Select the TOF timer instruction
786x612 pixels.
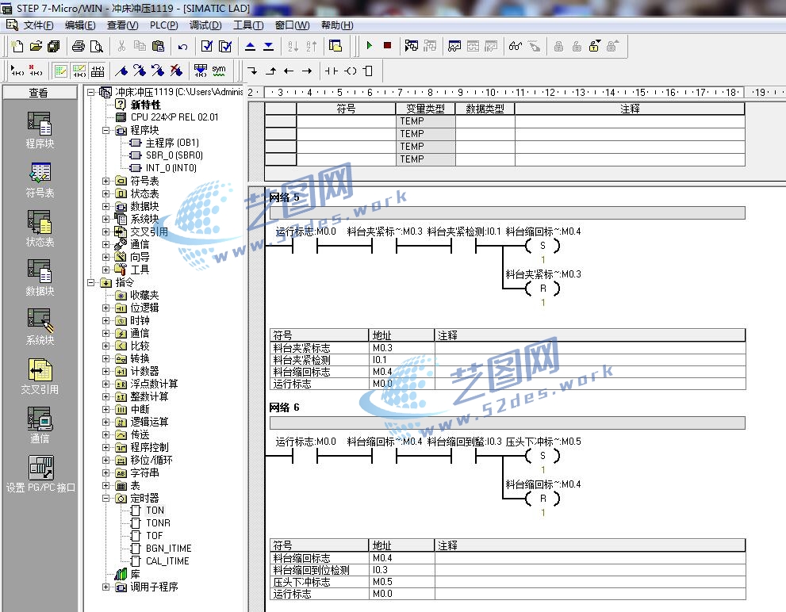point(154,536)
